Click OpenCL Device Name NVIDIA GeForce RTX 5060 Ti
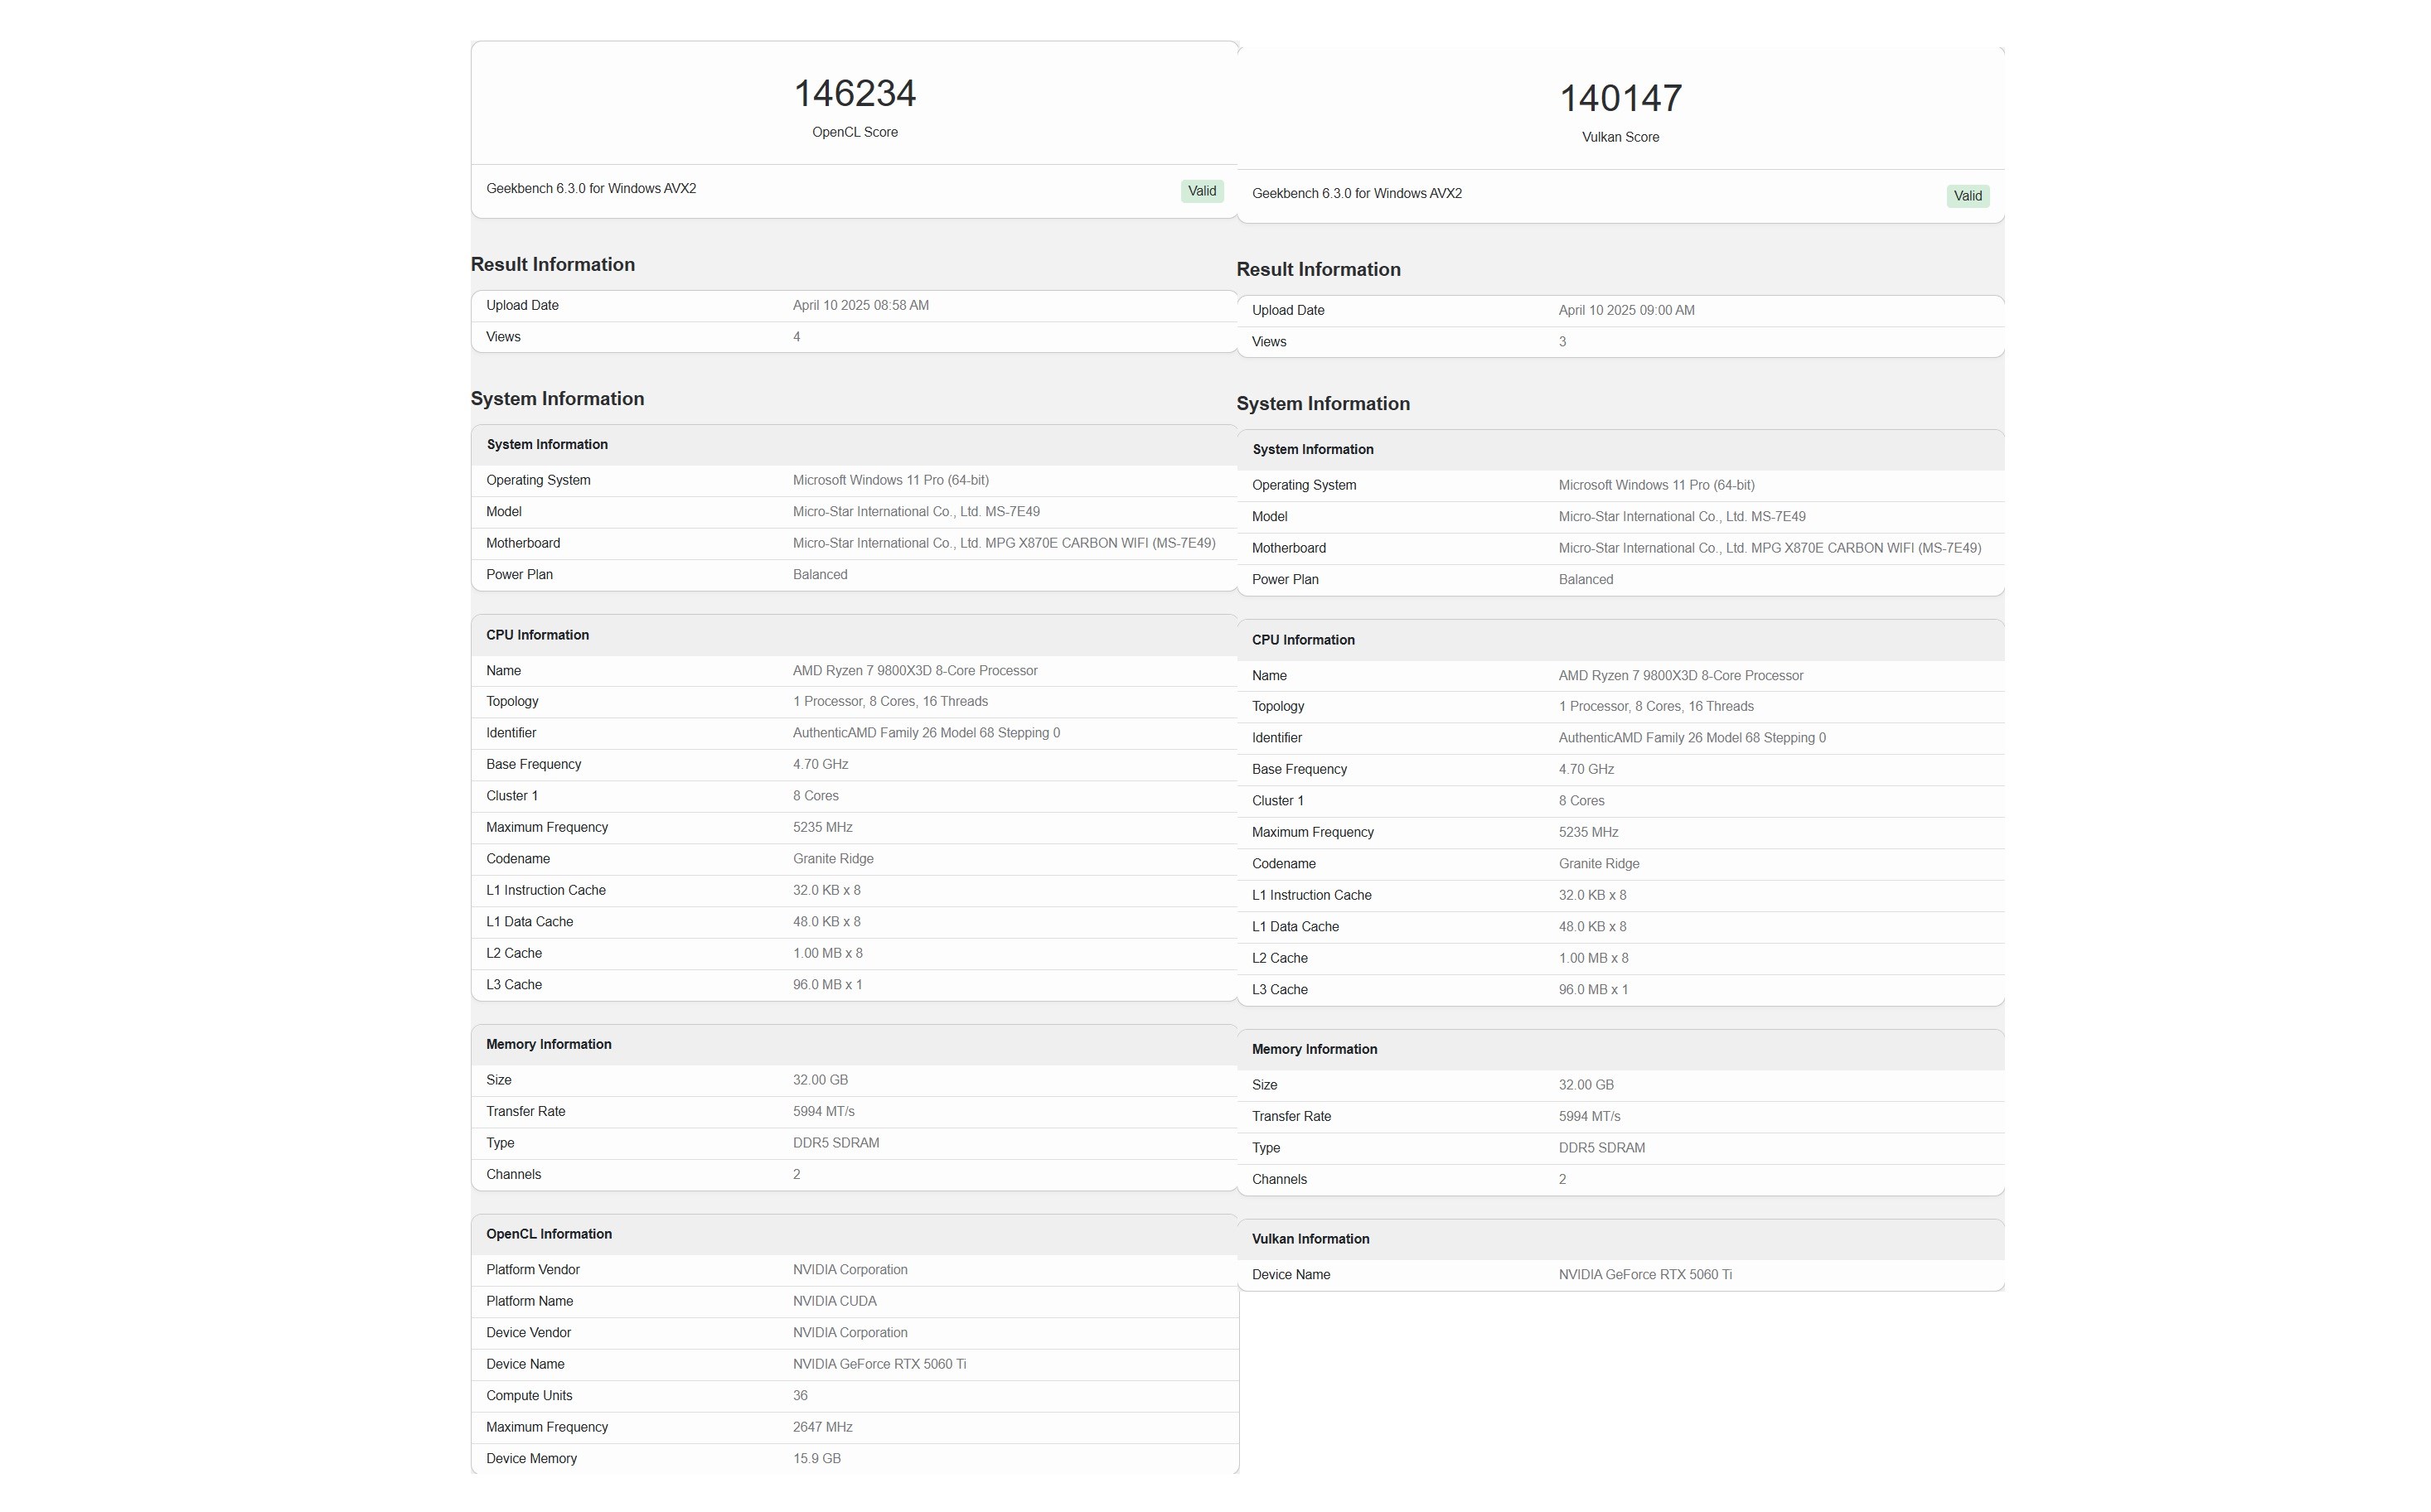 879,1364
